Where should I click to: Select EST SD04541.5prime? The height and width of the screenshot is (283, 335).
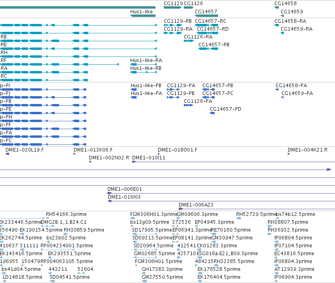click(70, 277)
